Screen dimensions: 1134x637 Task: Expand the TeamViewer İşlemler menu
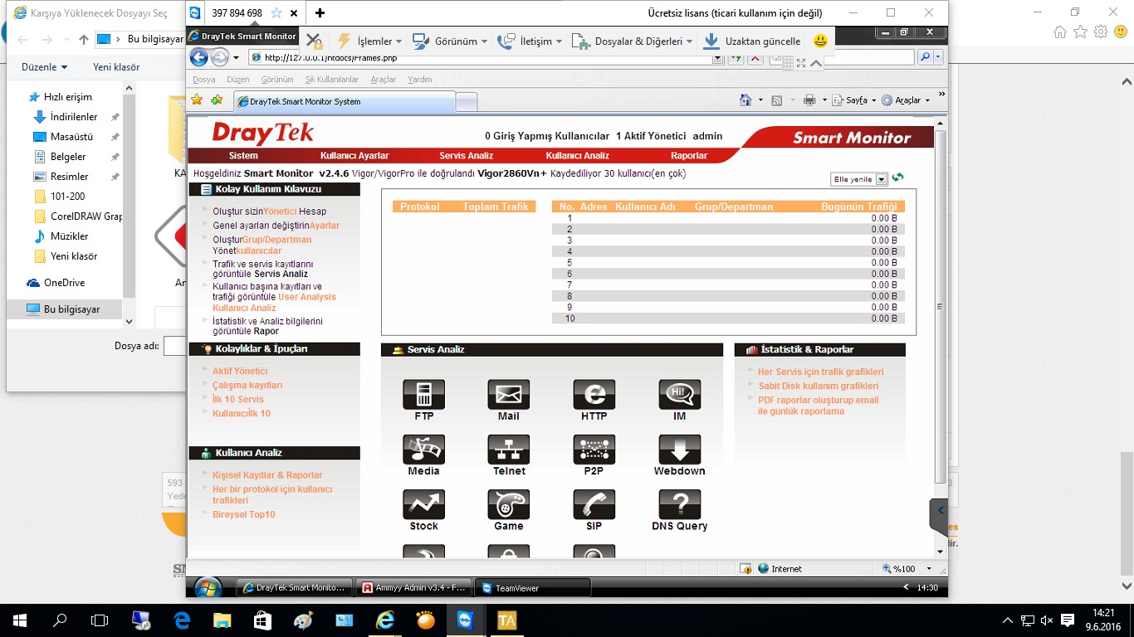(x=369, y=41)
